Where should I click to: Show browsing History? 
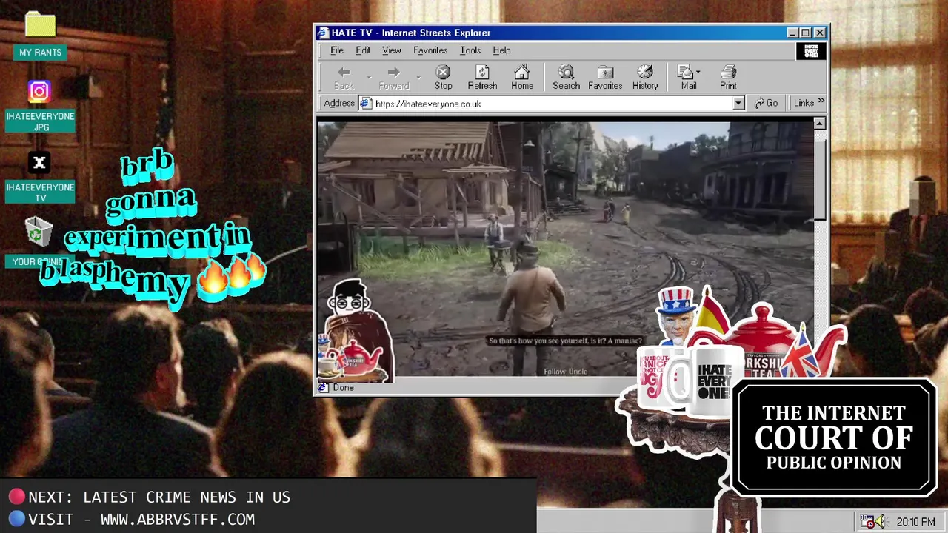pyautogui.click(x=645, y=77)
